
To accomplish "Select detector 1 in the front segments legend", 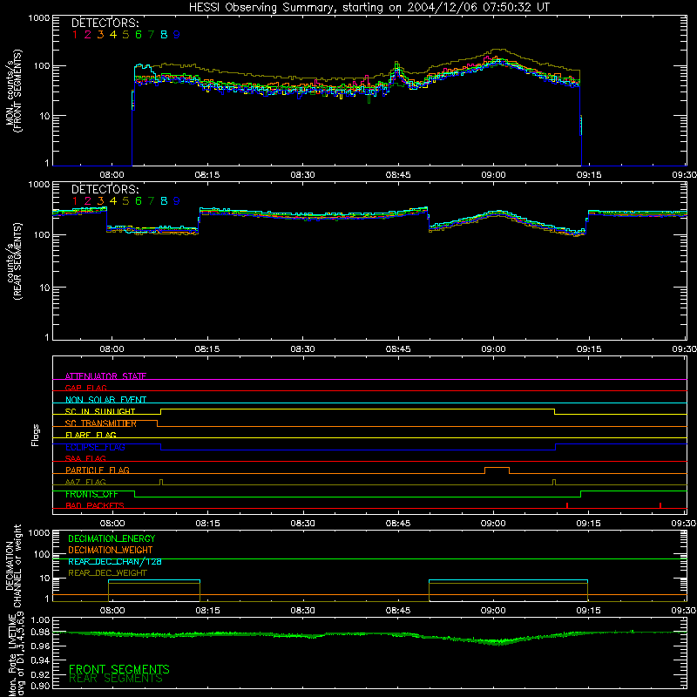I will pyautogui.click(x=75, y=35).
